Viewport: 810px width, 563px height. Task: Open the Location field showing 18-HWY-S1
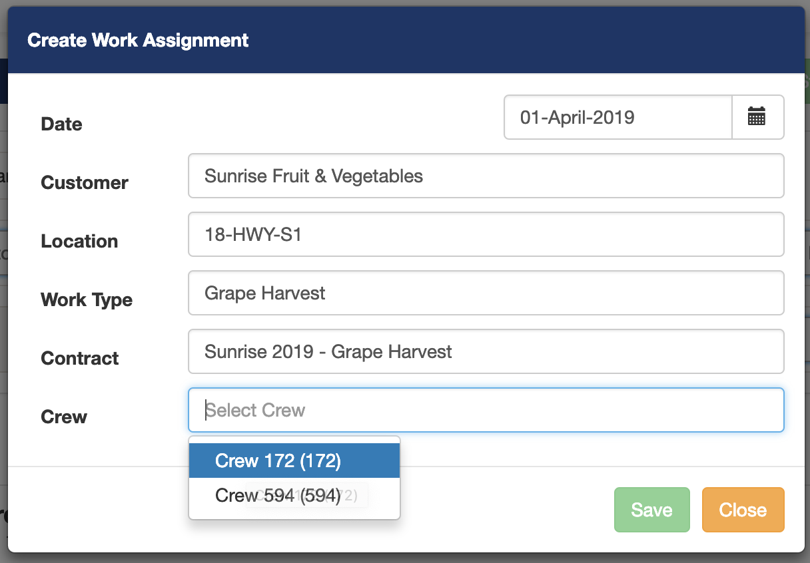pyautogui.click(x=486, y=234)
